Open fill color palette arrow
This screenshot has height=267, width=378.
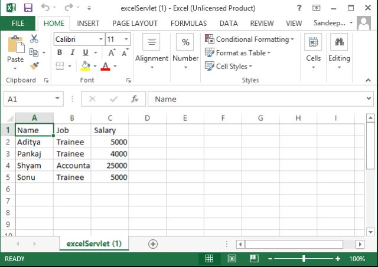point(95,66)
